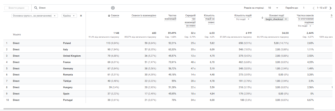335x111 pixels.
Task: Open the Країна dimension dropdown
Action: [69, 16]
